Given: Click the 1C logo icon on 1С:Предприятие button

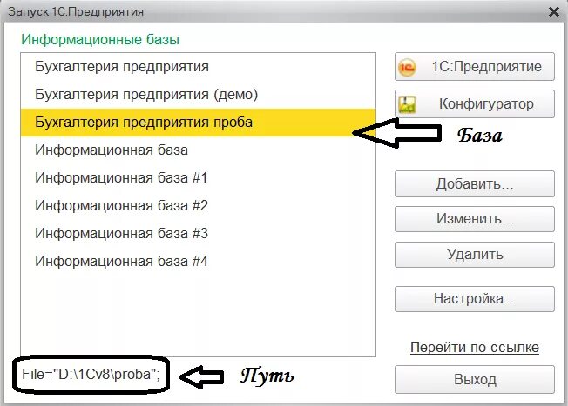Looking at the screenshot, I should 407,67.
